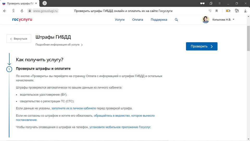Click the www.gosuslugi.ru address field
Image resolution: width=250 pixels, height=141 pixels.
(x=46, y=11)
